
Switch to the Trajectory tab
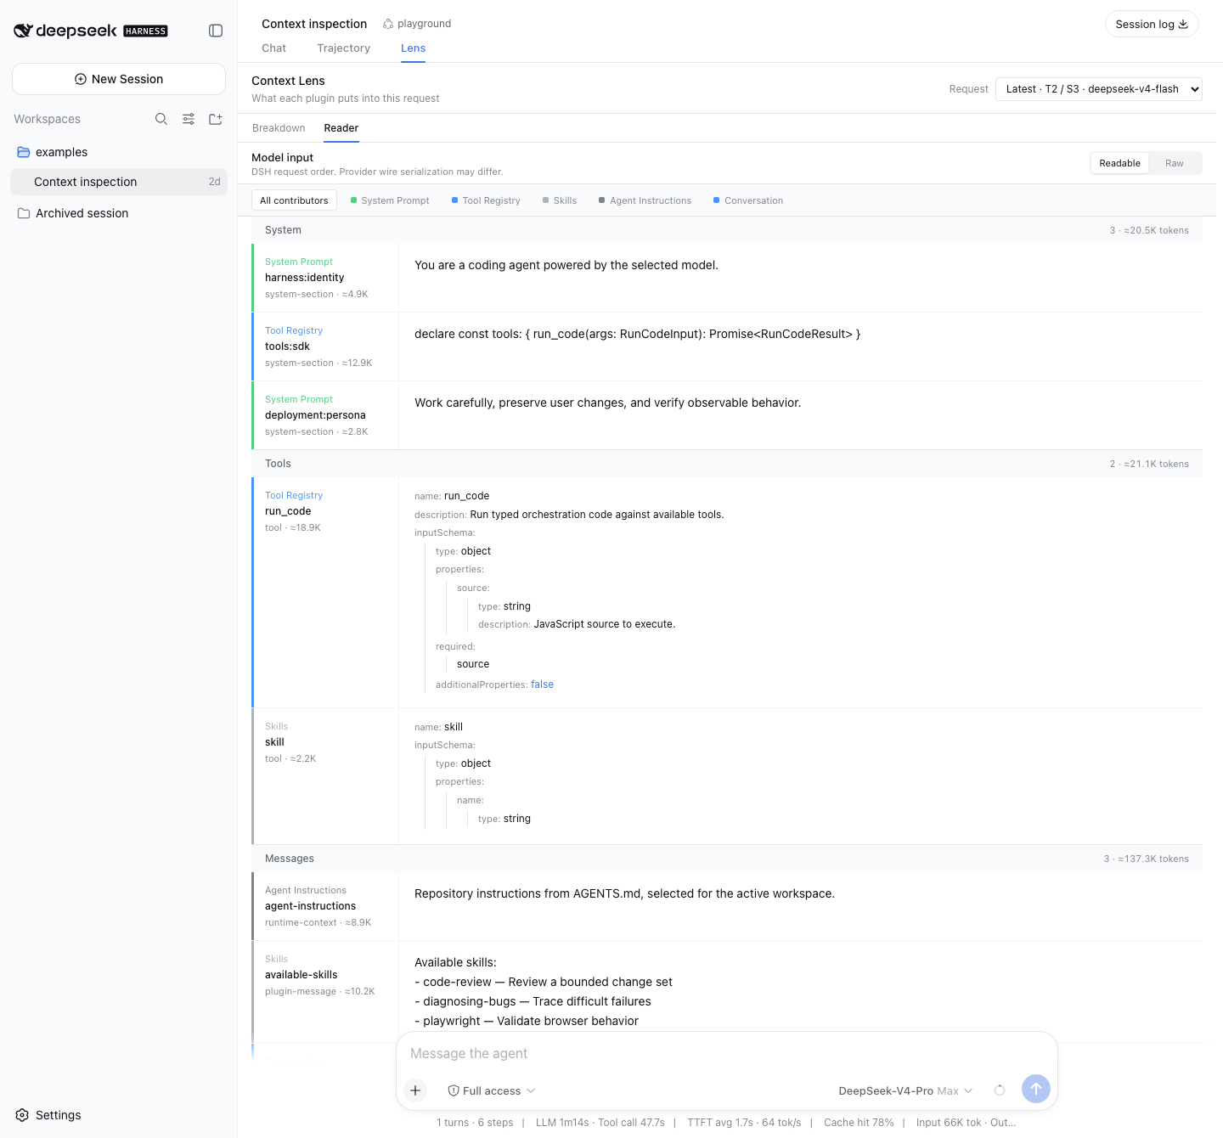tap(344, 48)
